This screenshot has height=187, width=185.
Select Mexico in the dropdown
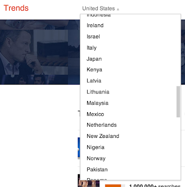pyautogui.click(x=131, y=114)
